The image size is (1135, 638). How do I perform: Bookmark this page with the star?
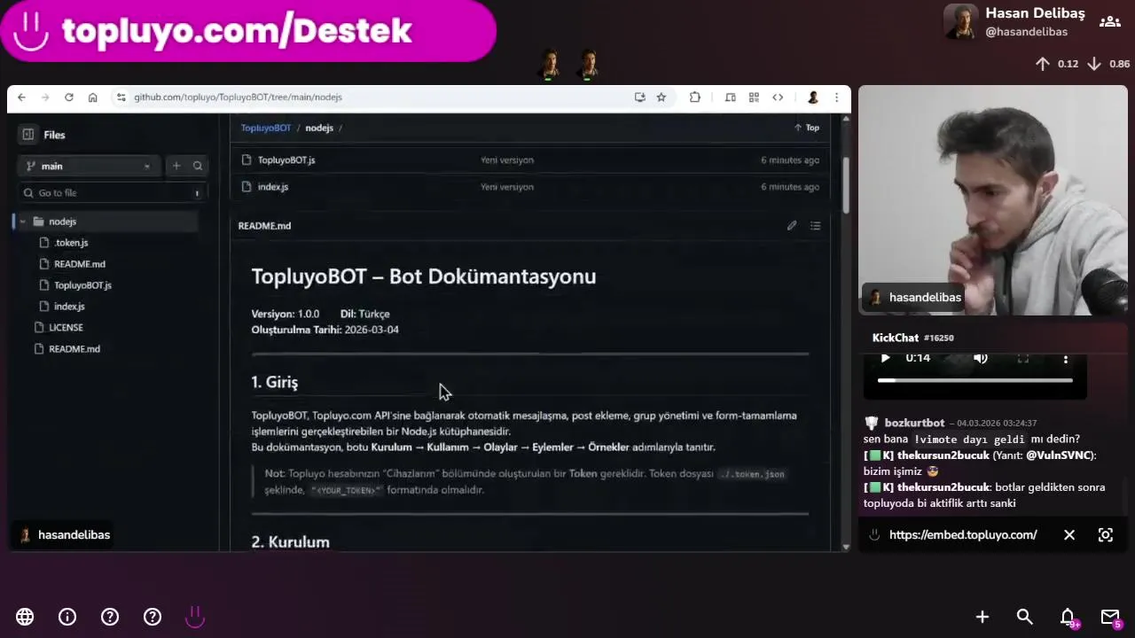tap(661, 97)
